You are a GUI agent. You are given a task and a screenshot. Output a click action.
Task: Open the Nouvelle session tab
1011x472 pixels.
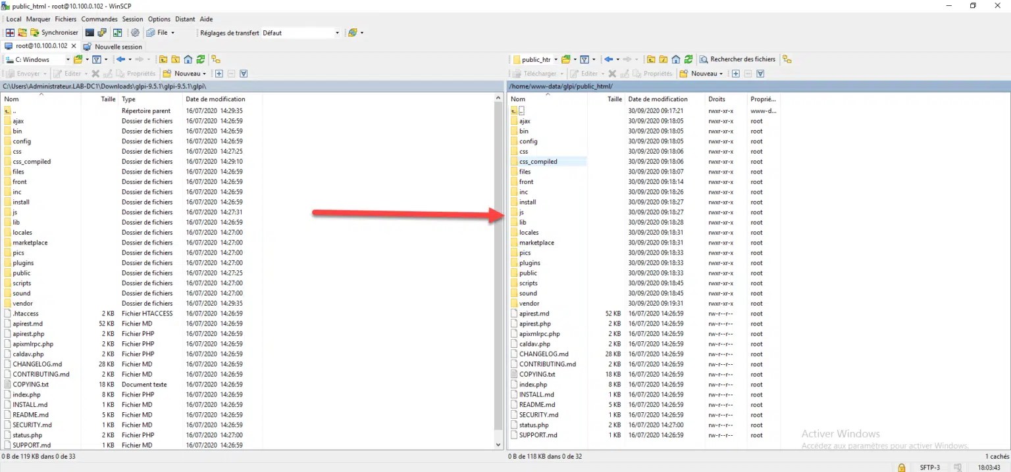tap(113, 47)
